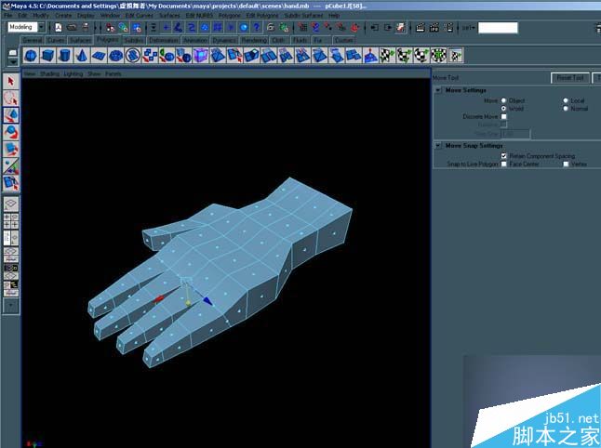
Task: Open the Modeling menu set dropdown
Action: tap(41, 27)
